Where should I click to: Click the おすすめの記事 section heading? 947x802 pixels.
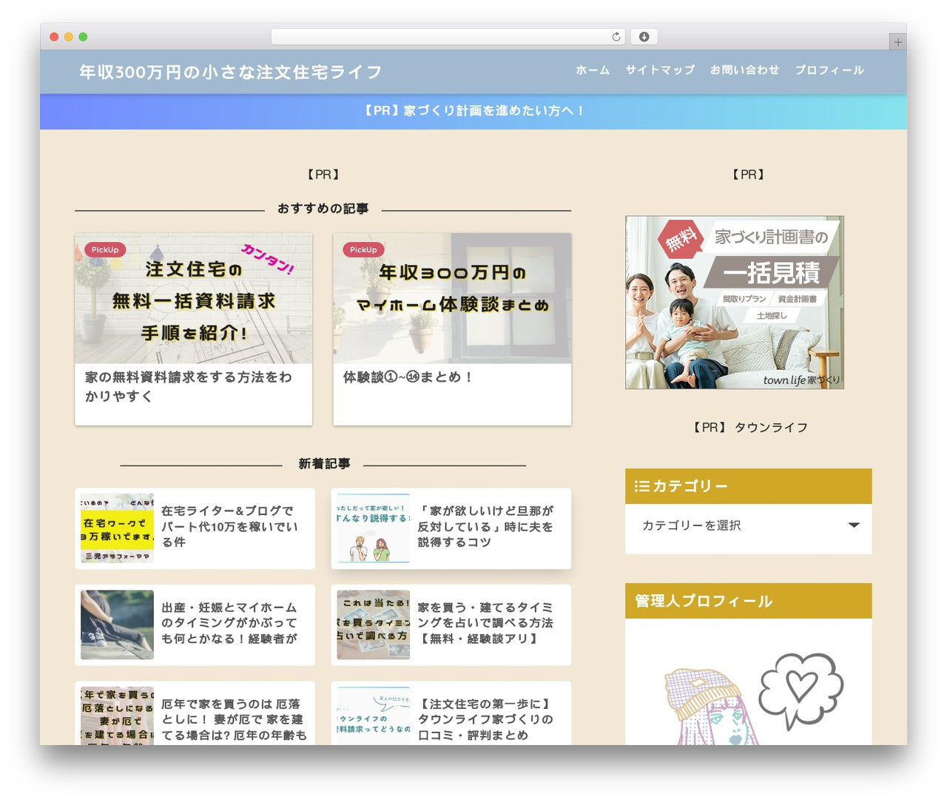tap(323, 209)
